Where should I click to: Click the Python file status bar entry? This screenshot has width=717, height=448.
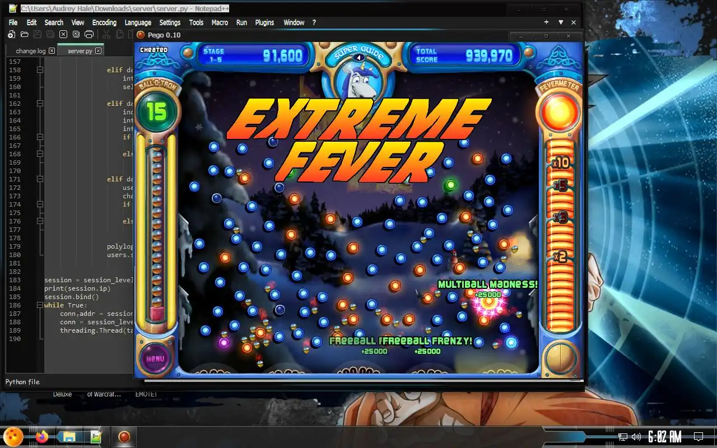[x=22, y=382]
